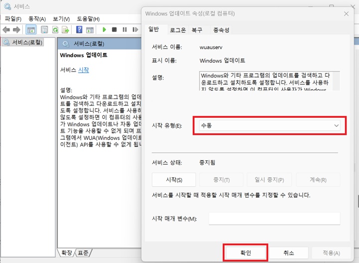Click the 중지(T) service button
359x263 pixels.
pyautogui.click(x=221, y=180)
